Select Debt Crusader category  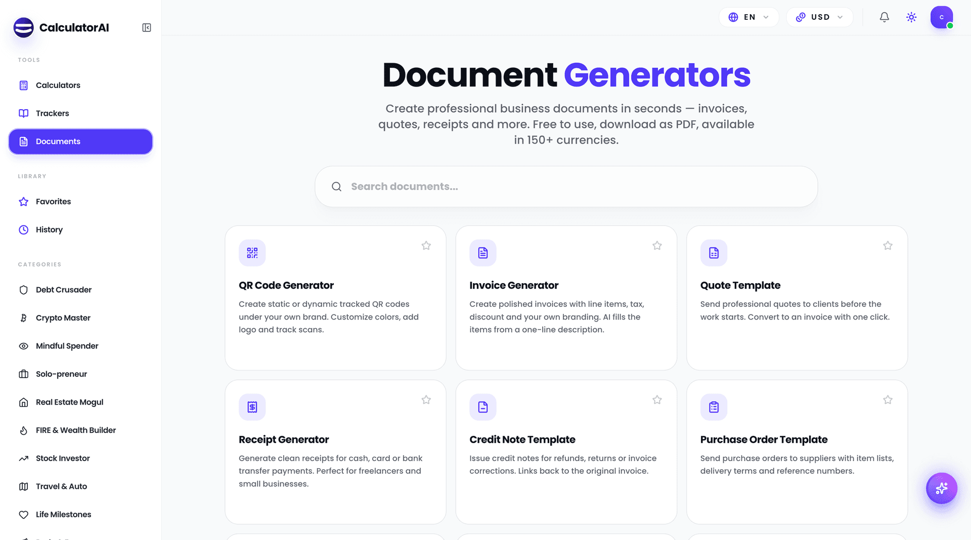coord(80,290)
